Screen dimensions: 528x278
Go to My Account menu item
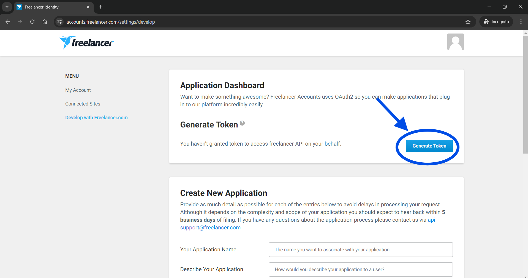point(78,90)
